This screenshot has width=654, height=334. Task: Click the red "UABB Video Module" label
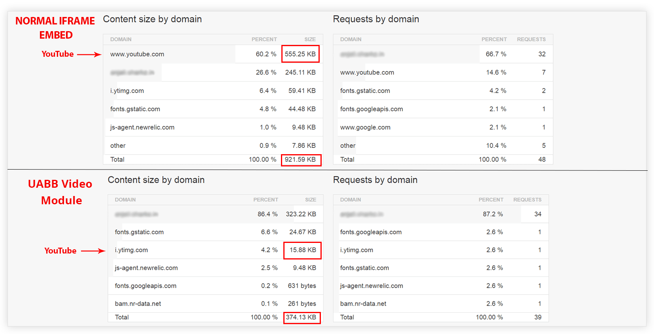60,192
